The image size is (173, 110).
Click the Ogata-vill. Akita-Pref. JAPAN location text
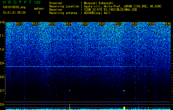123,6
